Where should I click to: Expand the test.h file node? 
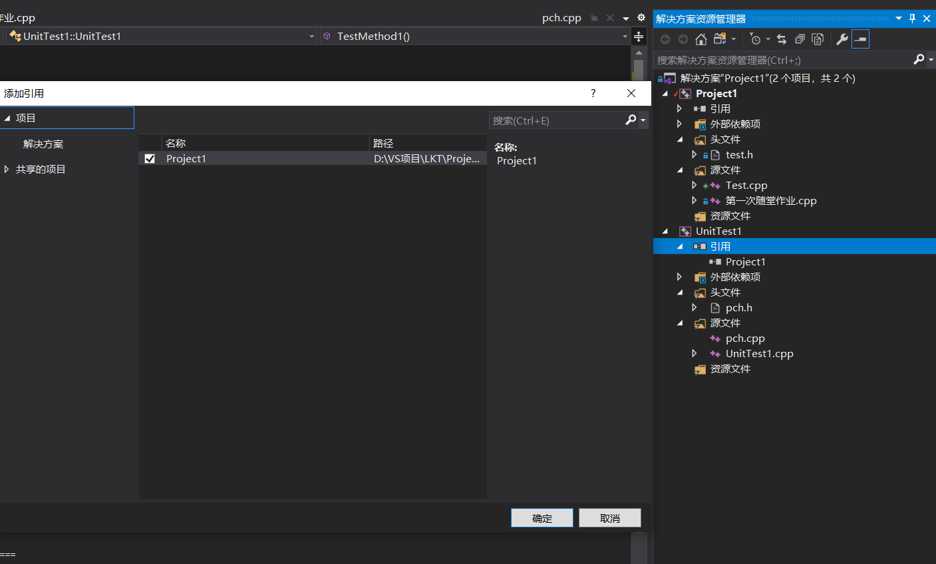coord(695,154)
